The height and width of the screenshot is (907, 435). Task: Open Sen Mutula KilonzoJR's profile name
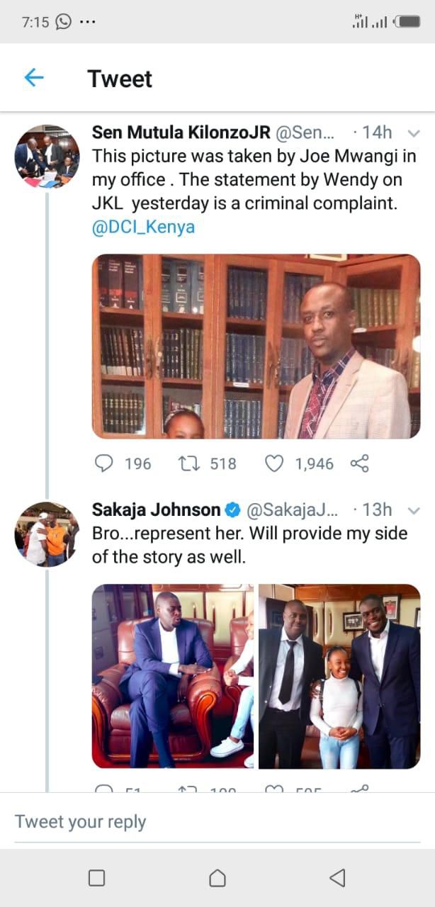tap(181, 133)
